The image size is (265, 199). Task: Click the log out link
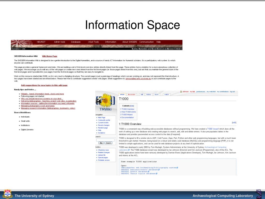tap(232, 92)
